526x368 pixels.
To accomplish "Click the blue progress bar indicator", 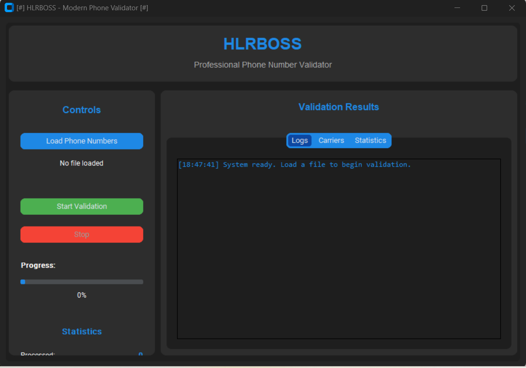I will pos(23,282).
